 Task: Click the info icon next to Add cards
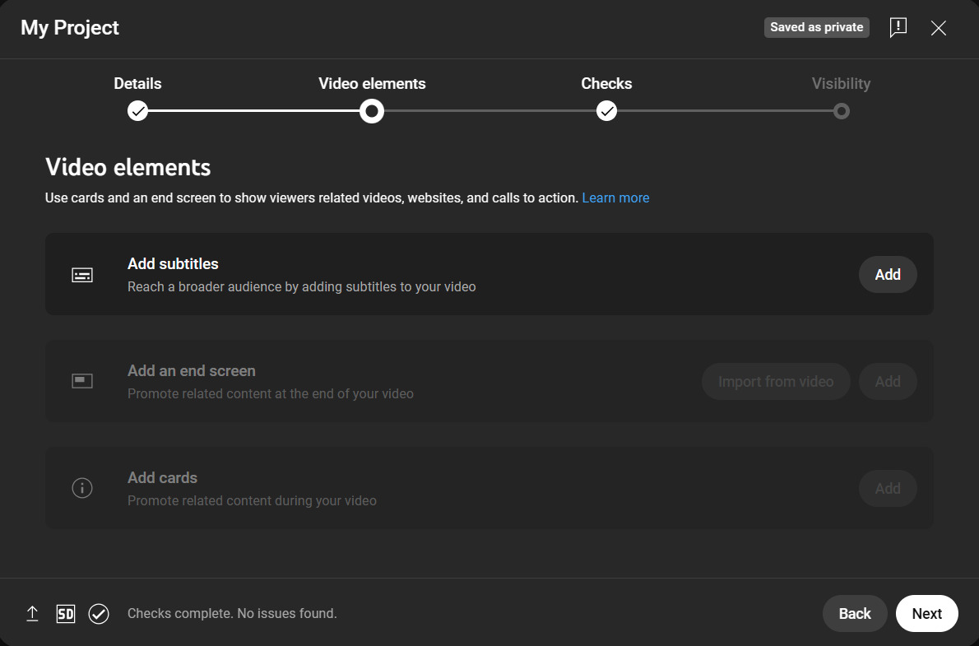click(x=82, y=487)
